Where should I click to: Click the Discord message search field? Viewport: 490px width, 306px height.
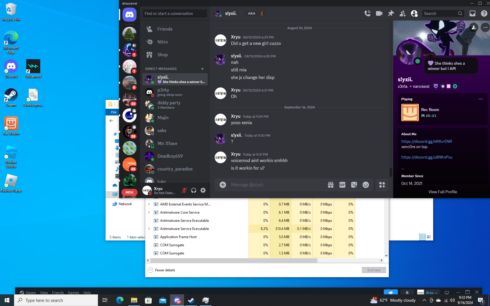[443, 13]
